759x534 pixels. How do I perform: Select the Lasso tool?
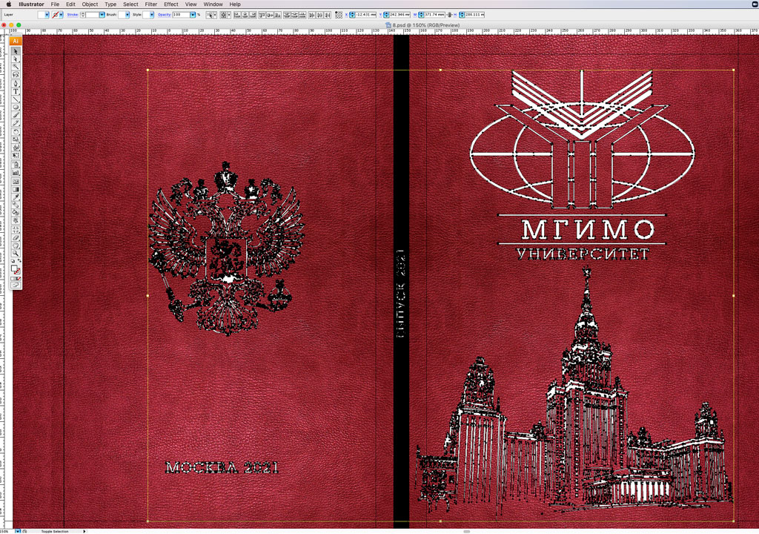click(16, 75)
